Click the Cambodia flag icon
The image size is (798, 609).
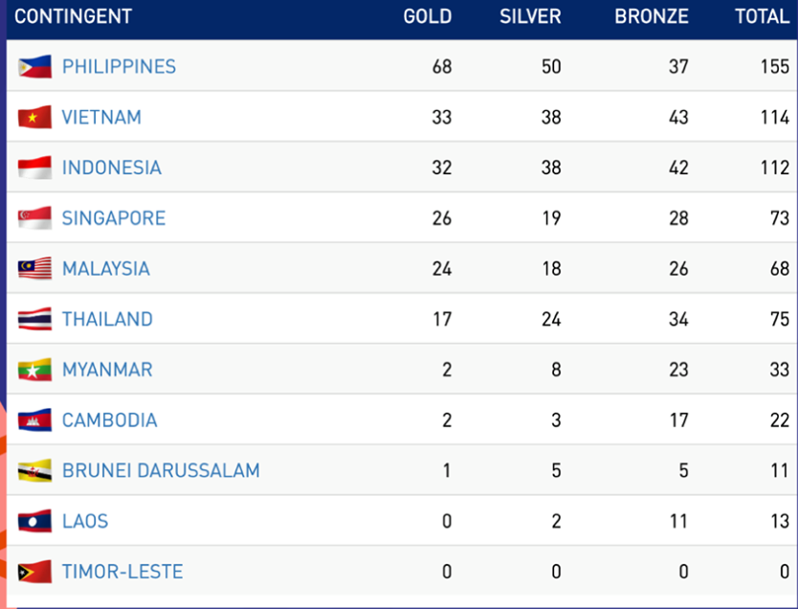coord(35,420)
